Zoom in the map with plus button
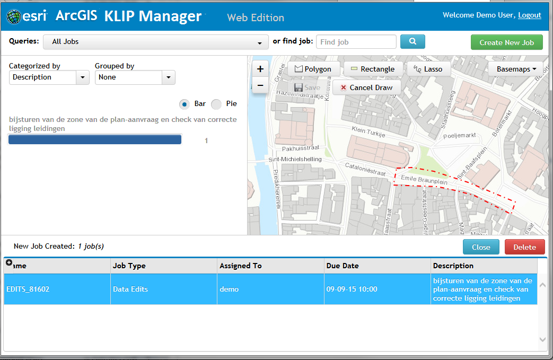Viewport: 553px width, 360px height. 260,69
